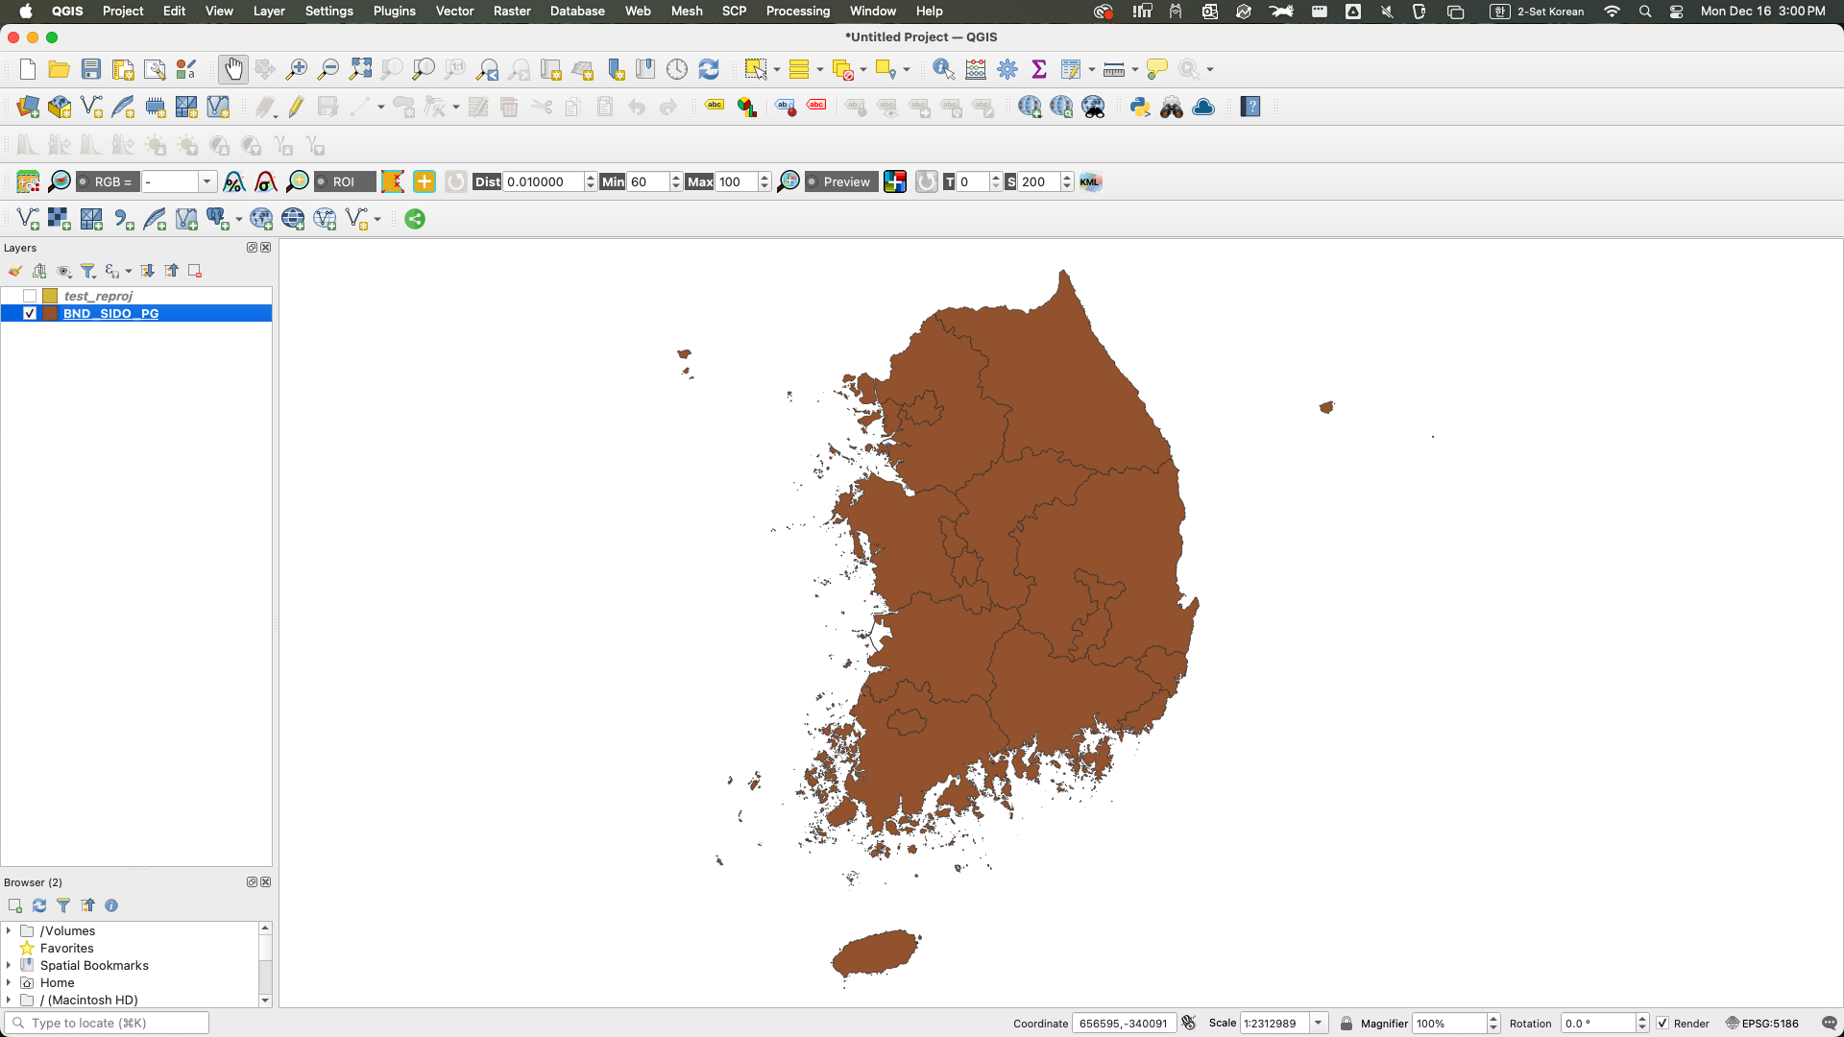Save the current project
1844x1037 pixels.
point(90,68)
